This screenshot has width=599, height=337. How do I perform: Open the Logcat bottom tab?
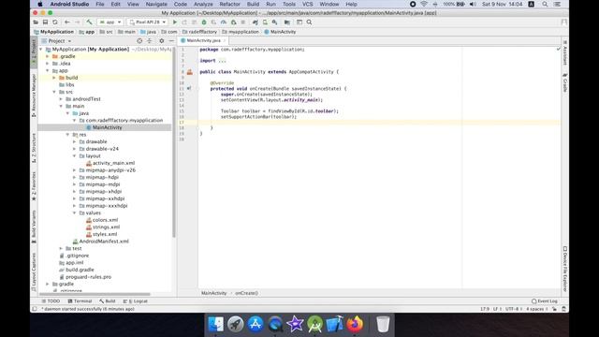point(136,301)
